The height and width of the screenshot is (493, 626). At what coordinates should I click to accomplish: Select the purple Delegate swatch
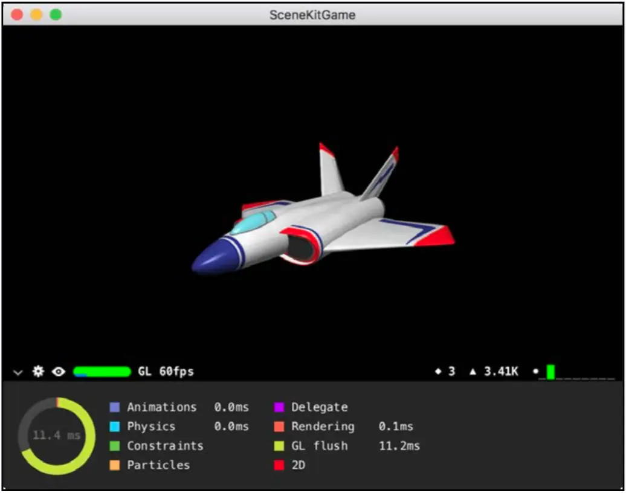point(279,407)
